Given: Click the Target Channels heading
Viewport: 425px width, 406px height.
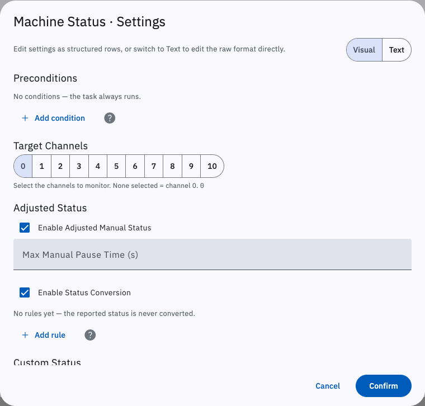Looking at the screenshot, I should pos(51,146).
